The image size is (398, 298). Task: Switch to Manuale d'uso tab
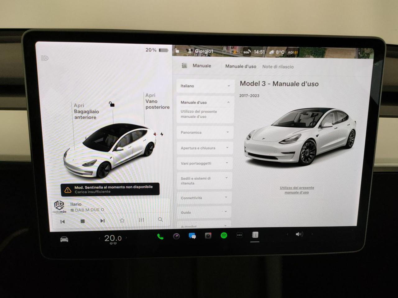coord(241,66)
